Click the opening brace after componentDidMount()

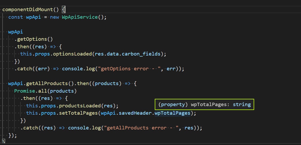click(x=64, y=10)
